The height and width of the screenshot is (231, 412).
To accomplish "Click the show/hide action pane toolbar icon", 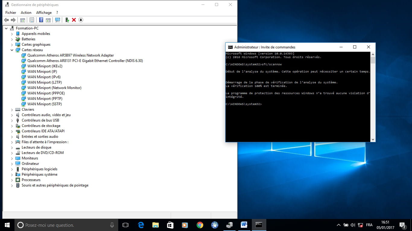I will [48, 20].
